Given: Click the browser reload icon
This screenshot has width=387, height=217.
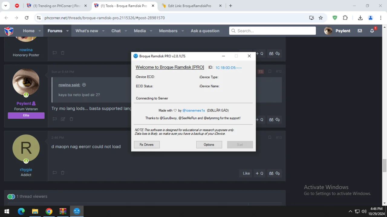Looking at the screenshot, I should [x=27, y=18].
